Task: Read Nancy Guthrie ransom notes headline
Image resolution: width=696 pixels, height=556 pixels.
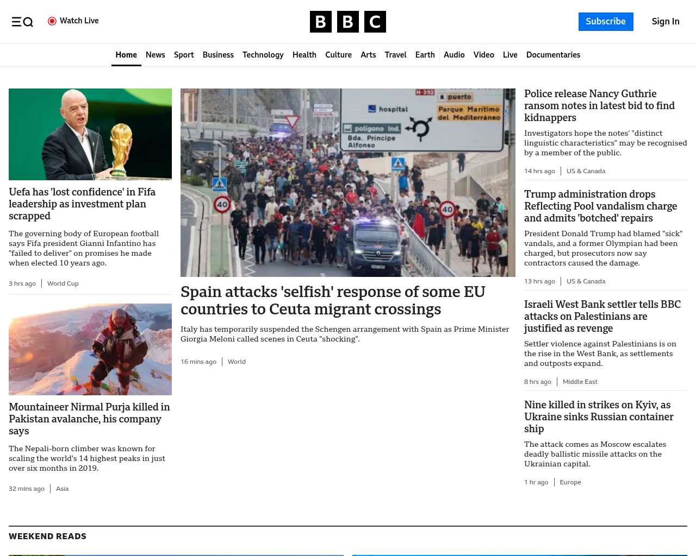Action: (x=599, y=105)
